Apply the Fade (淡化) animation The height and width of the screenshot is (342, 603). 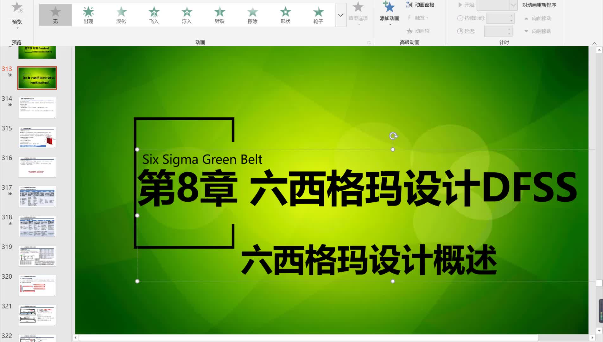click(x=121, y=15)
